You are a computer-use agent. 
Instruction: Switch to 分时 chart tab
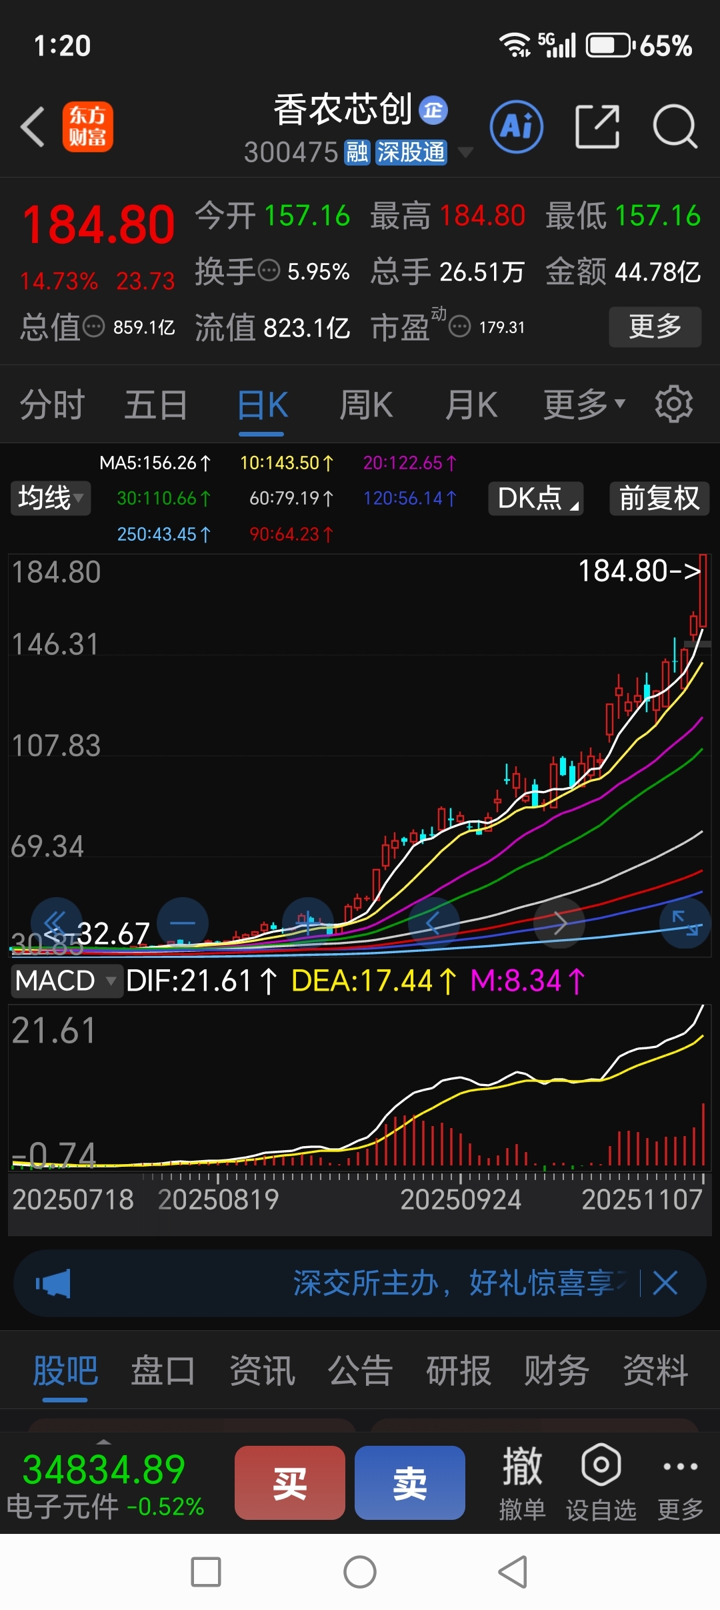coord(52,405)
